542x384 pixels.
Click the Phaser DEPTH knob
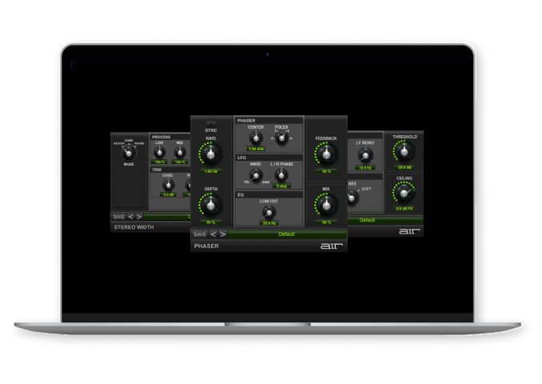coord(211,205)
